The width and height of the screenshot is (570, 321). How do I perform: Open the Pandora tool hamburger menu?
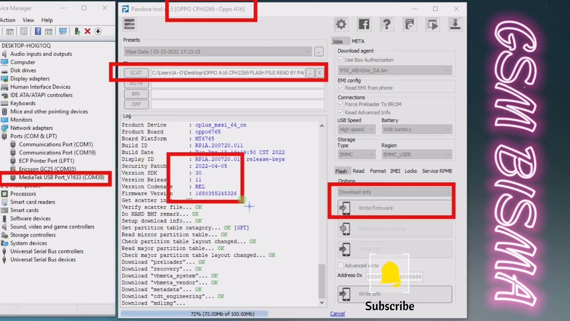click(130, 24)
